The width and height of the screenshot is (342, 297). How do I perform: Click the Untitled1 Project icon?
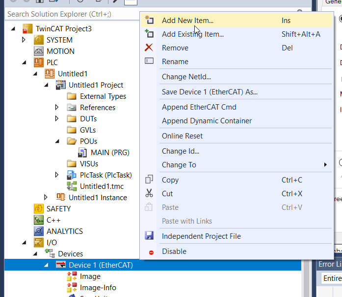pos(61,85)
